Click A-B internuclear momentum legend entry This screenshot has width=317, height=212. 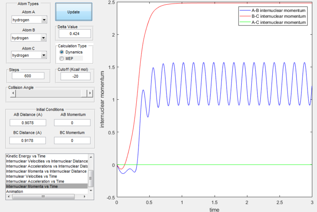(x=273, y=11)
